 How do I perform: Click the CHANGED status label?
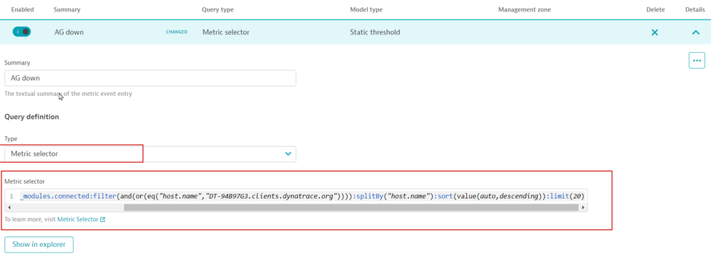pyautogui.click(x=177, y=32)
